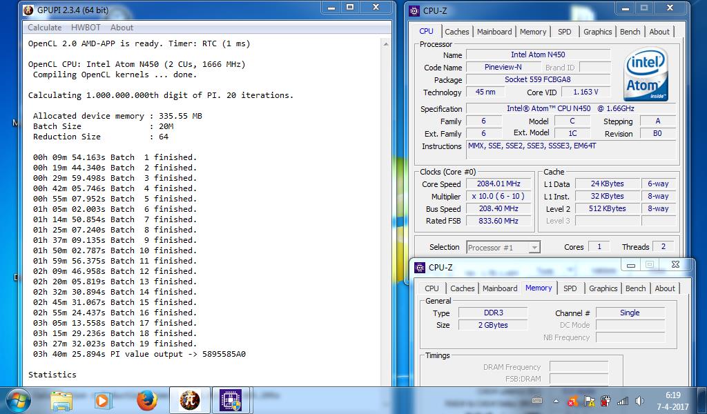This screenshot has height=414, width=707.
Task: Show hidden system tray icons
Action: tap(556, 401)
